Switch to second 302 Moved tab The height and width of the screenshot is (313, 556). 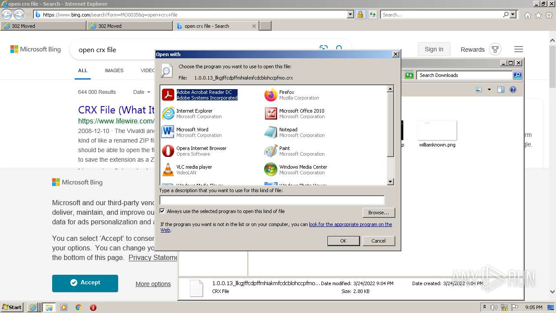coord(130,26)
